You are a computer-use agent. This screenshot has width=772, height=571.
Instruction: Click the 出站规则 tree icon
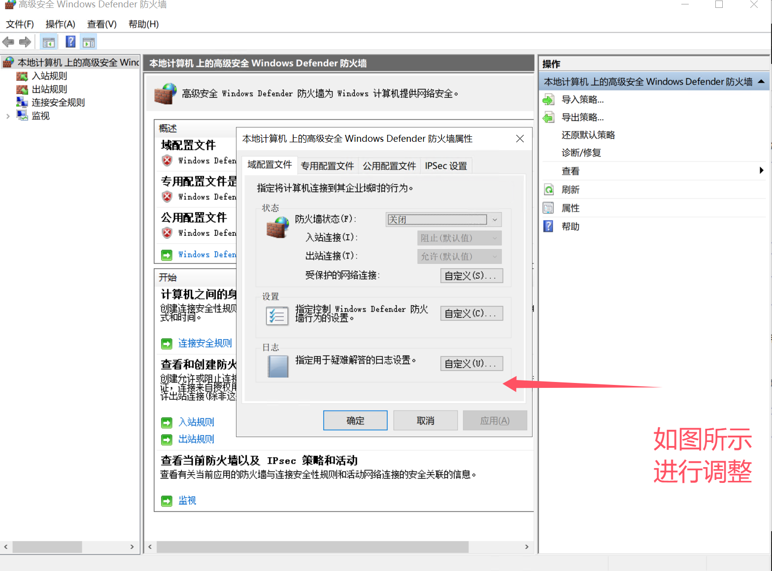coord(22,89)
